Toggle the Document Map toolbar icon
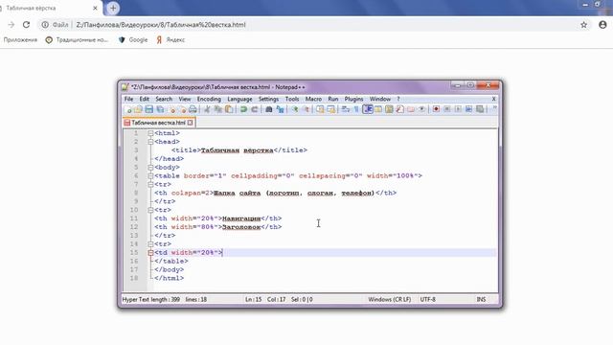This screenshot has height=345, width=613. 389,109
